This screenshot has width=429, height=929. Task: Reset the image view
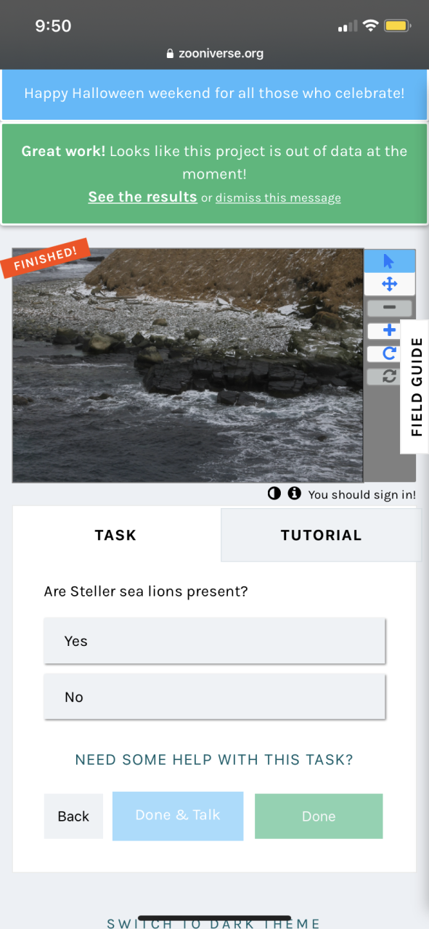389,376
